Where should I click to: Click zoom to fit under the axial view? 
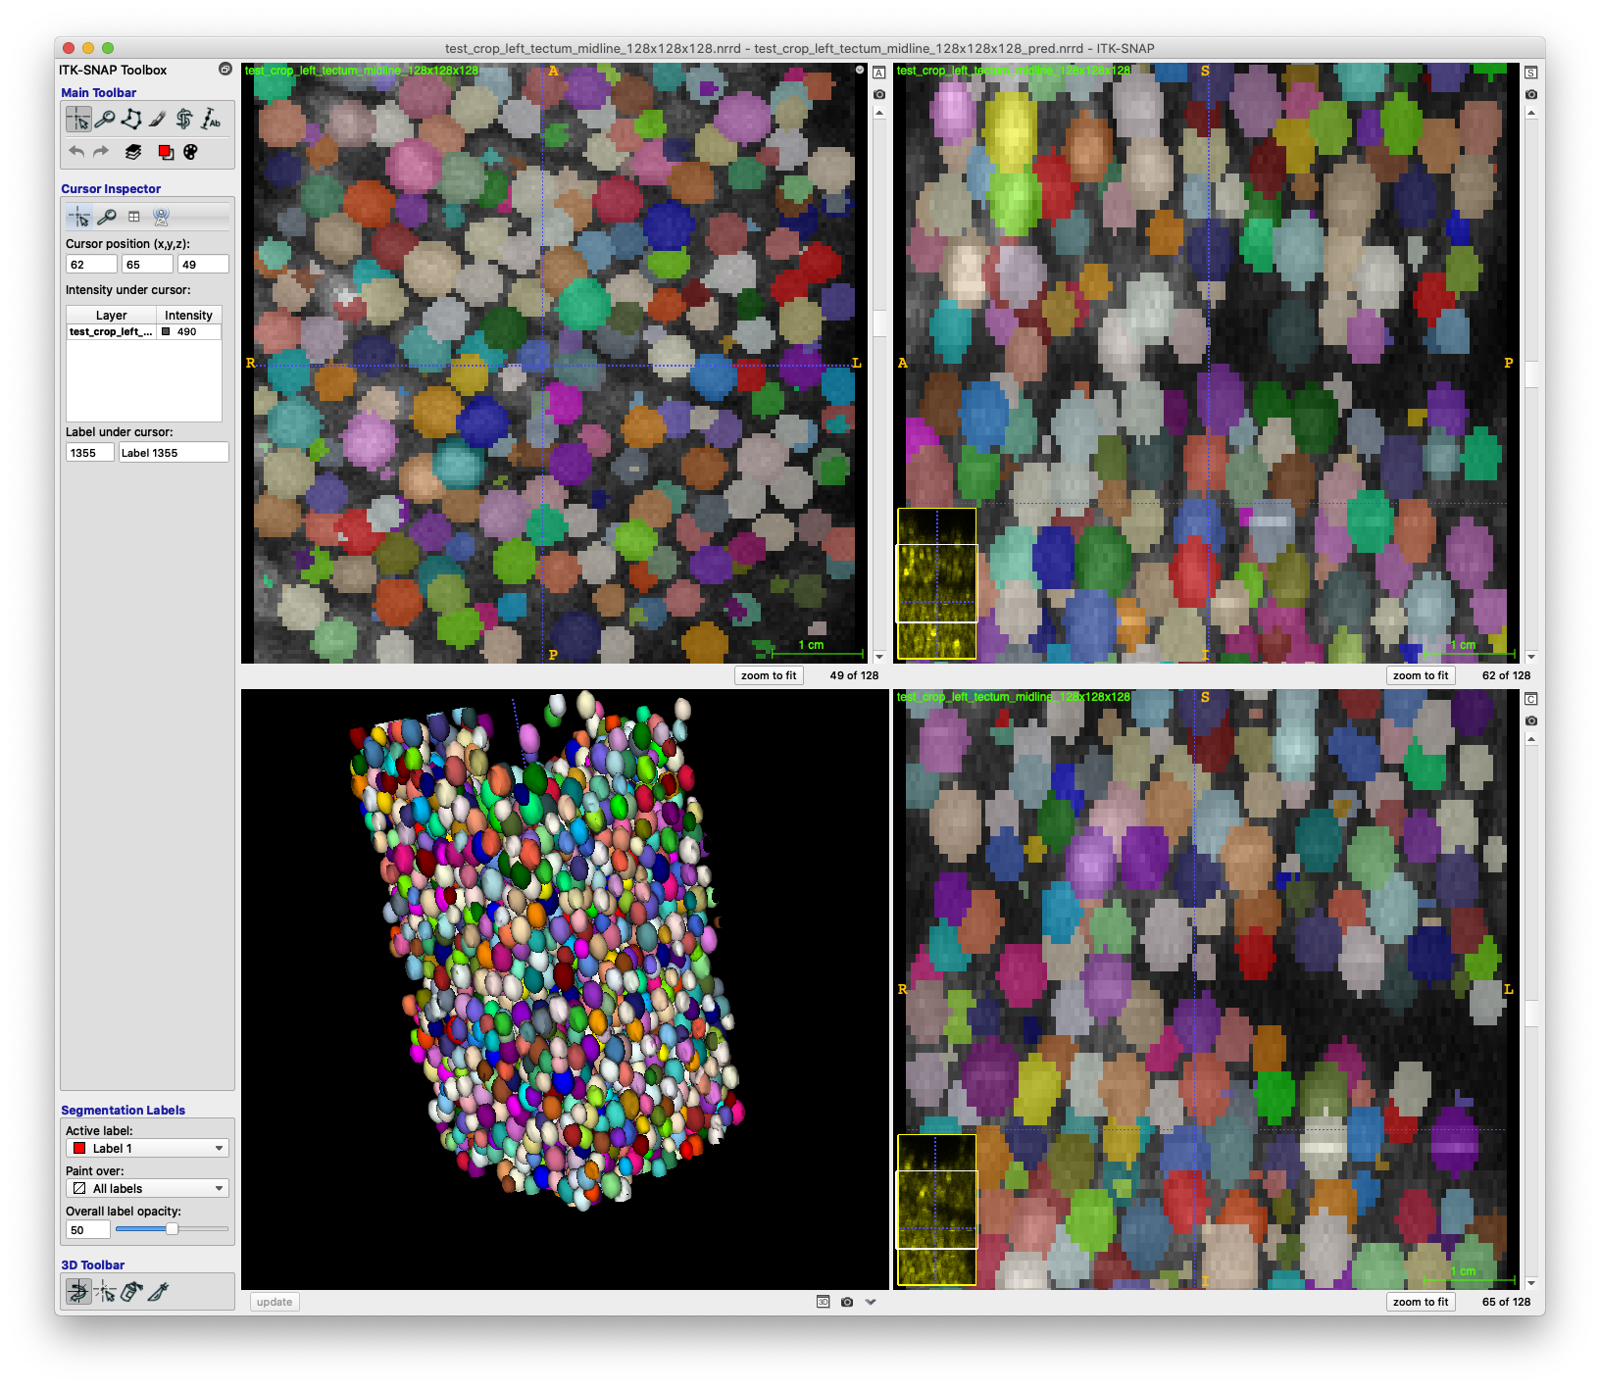click(769, 675)
